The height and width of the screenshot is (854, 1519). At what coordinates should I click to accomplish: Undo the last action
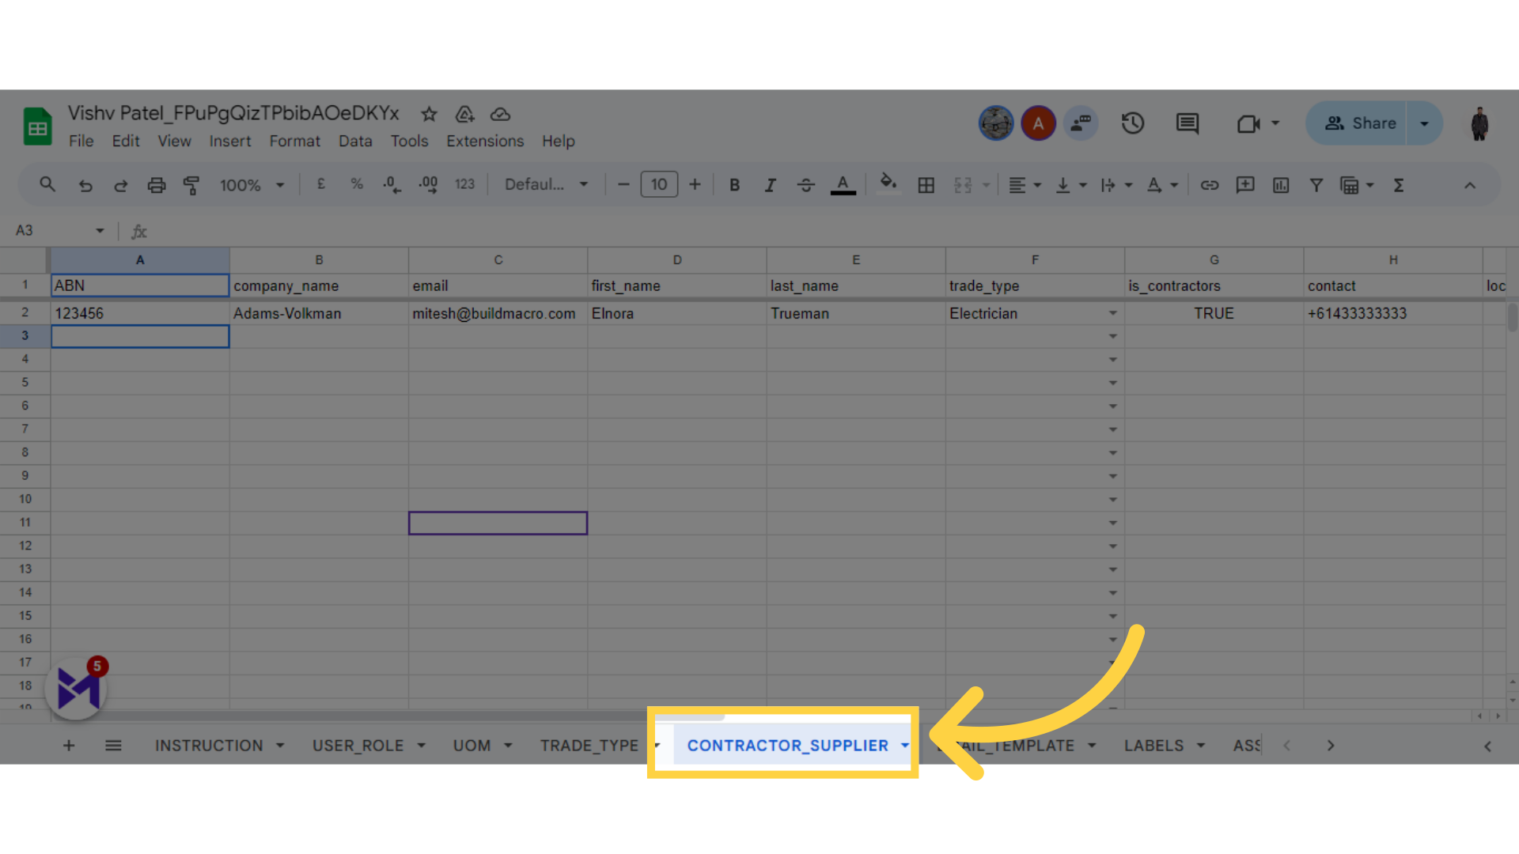(x=85, y=185)
